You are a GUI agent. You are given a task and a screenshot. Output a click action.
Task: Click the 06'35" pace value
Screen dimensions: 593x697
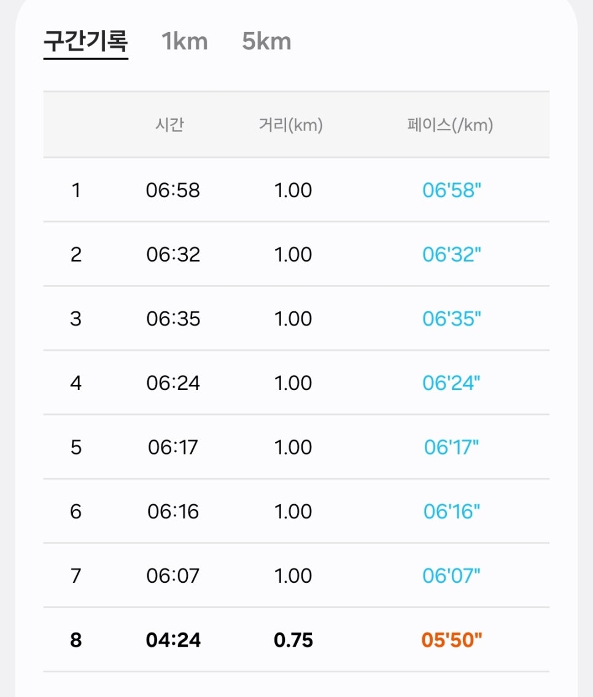click(451, 319)
